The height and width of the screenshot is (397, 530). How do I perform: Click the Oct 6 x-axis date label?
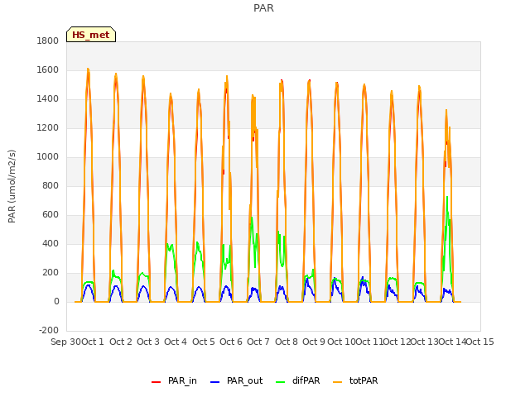(231, 342)
